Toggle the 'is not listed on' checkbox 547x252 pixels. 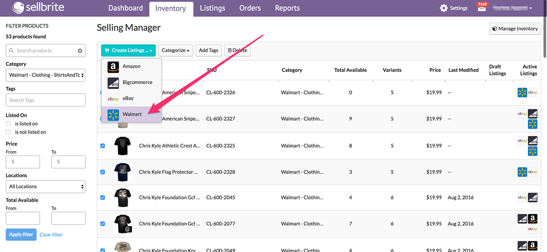point(8,132)
